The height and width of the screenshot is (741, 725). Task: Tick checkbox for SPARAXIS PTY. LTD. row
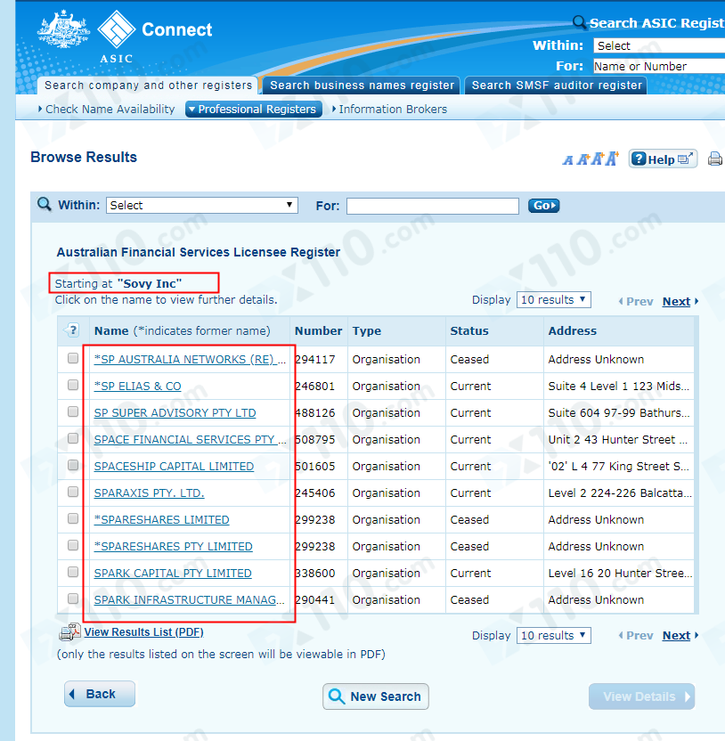(x=73, y=492)
